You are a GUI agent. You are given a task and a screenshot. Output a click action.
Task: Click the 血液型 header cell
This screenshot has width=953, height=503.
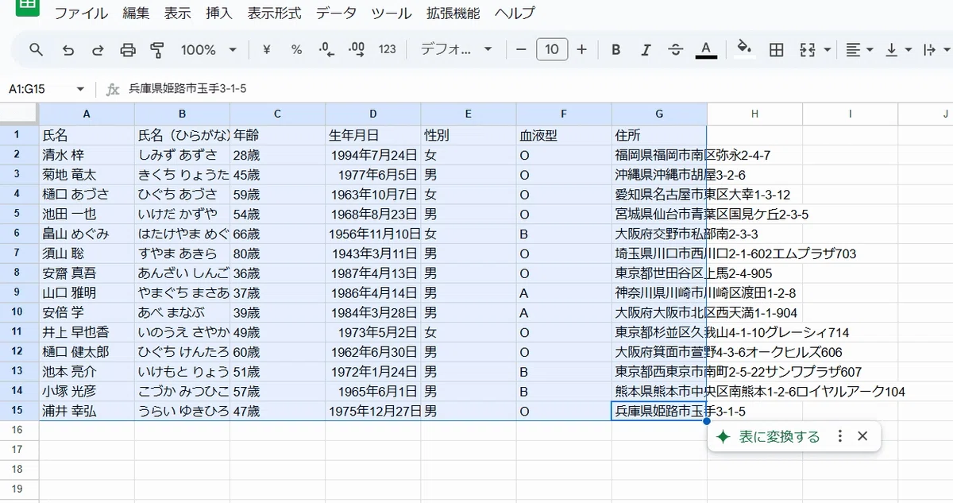coord(564,135)
